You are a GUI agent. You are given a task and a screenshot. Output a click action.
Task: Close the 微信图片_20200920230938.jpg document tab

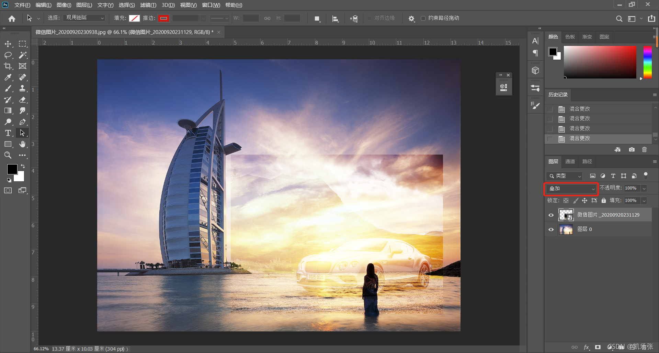point(218,32)
